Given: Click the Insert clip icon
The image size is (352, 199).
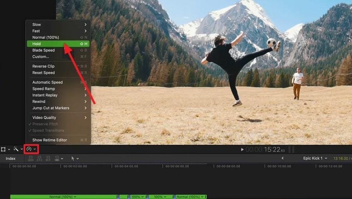Looking at the screenshot, I should coord(39,159).
